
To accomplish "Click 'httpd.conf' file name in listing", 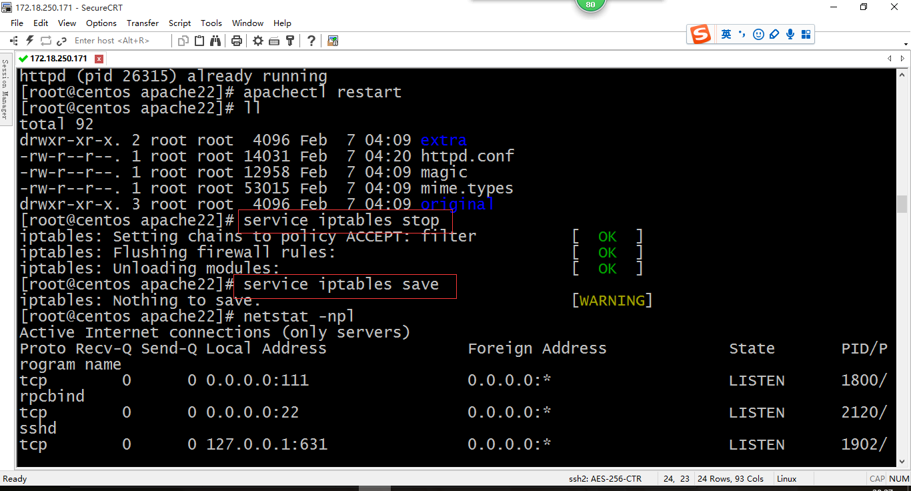I will tap(468, 156).
